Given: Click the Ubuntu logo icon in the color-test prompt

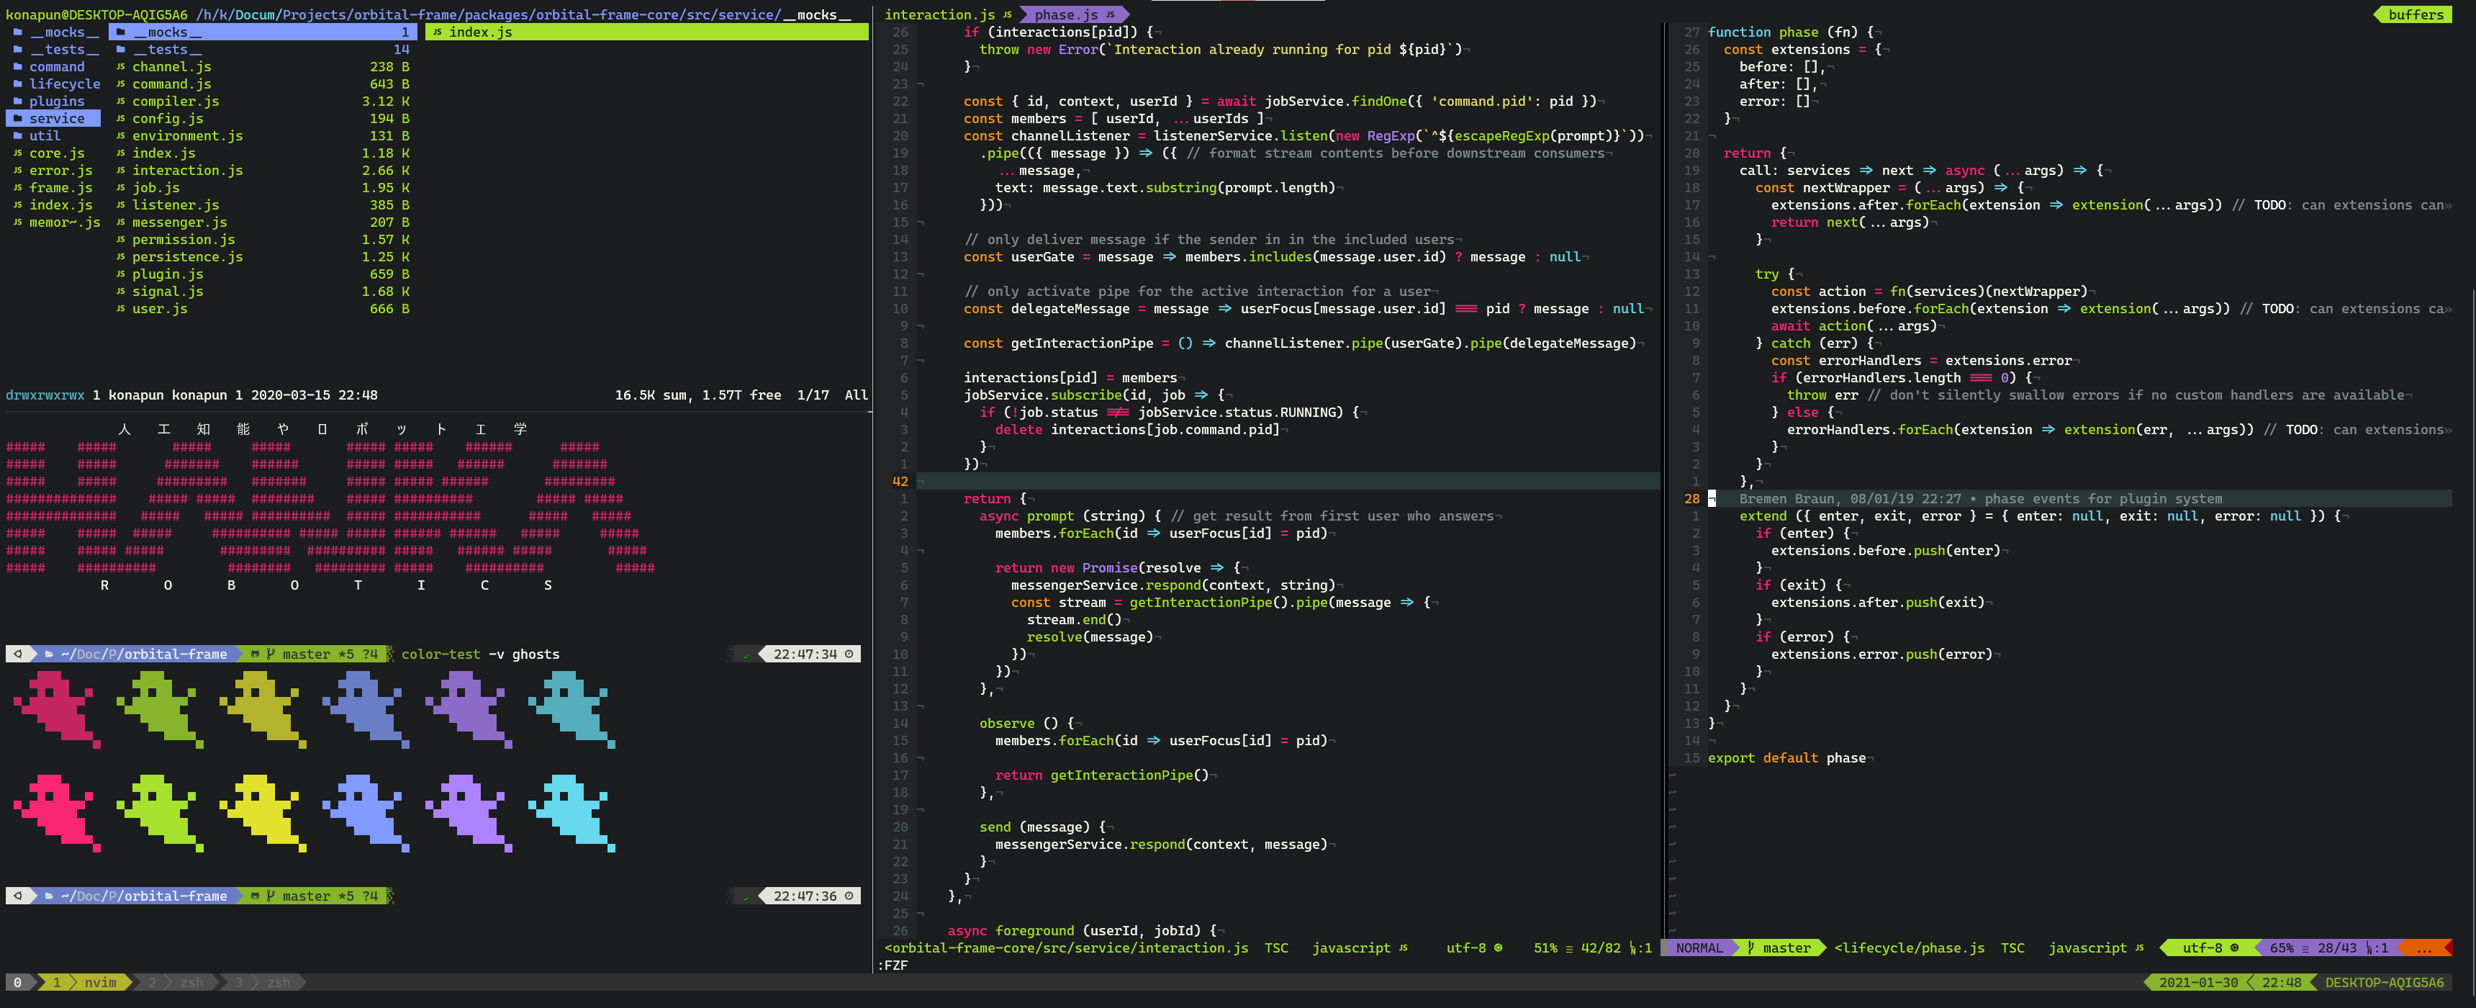Looking at the screenshot, I should tap(18, 654).
